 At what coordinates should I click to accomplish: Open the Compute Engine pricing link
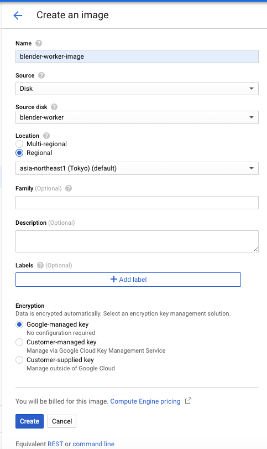pos(145,401)
